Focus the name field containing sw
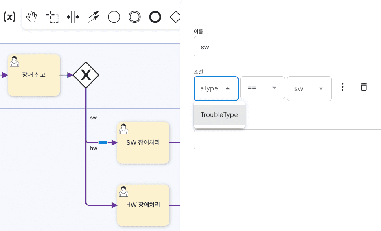The image size is (381, 231). (x=287, y=47)
